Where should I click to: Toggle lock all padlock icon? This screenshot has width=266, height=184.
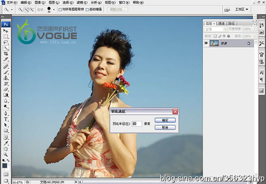[228, 36]
